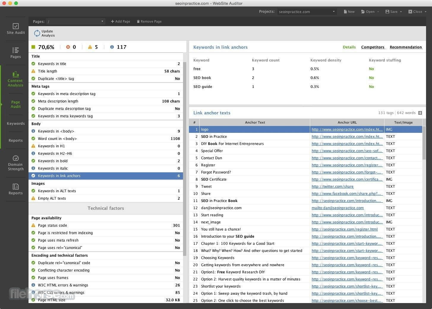Select Reports under Keywords in sidebar
Screen dimensions: 432x309
(x=16, y=140)
